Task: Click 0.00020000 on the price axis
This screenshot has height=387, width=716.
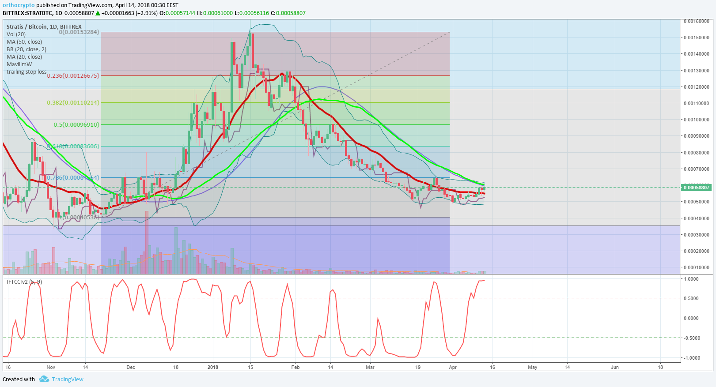Action: click(697, 251)
